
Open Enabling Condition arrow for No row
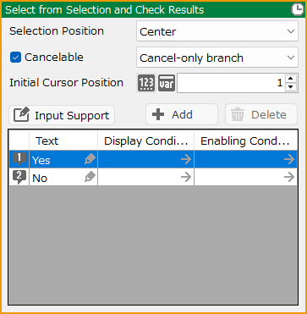point(289,177)
